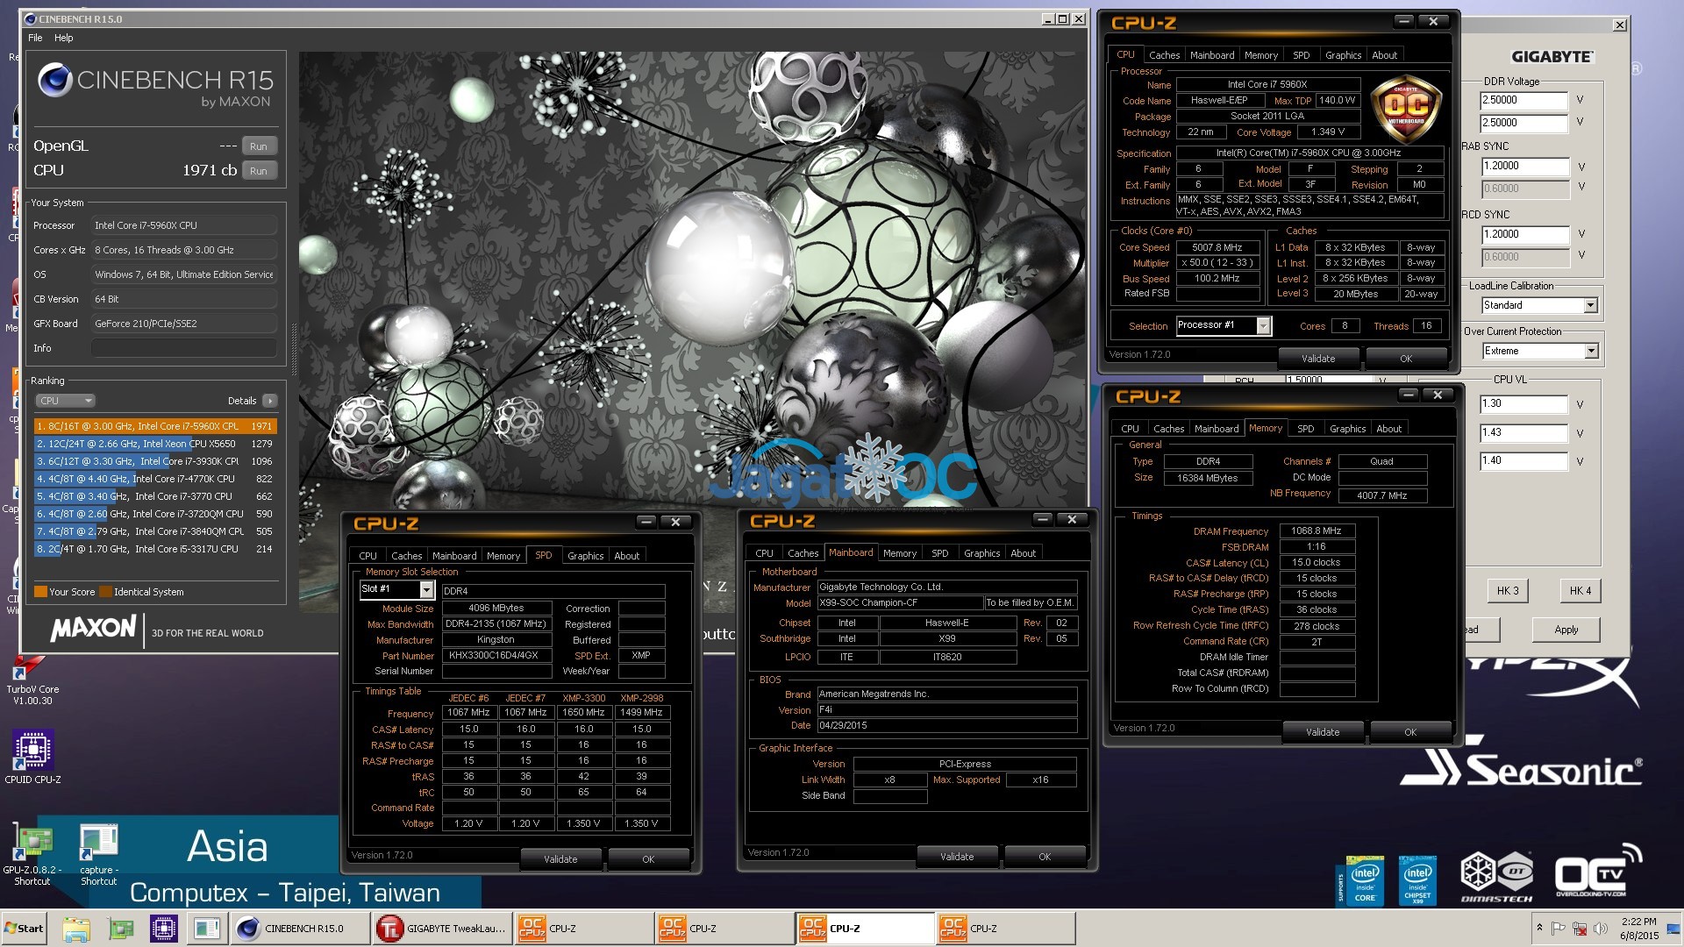Open About tab in SPD CPU-Z window

(626, 556)
